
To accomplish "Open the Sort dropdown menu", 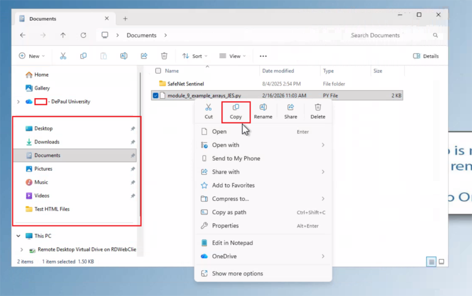I will (195, 56).
